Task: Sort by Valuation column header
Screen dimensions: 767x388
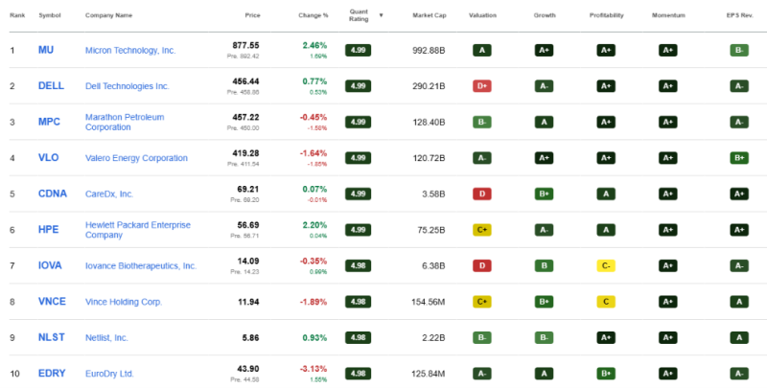Action: point(482,15)
